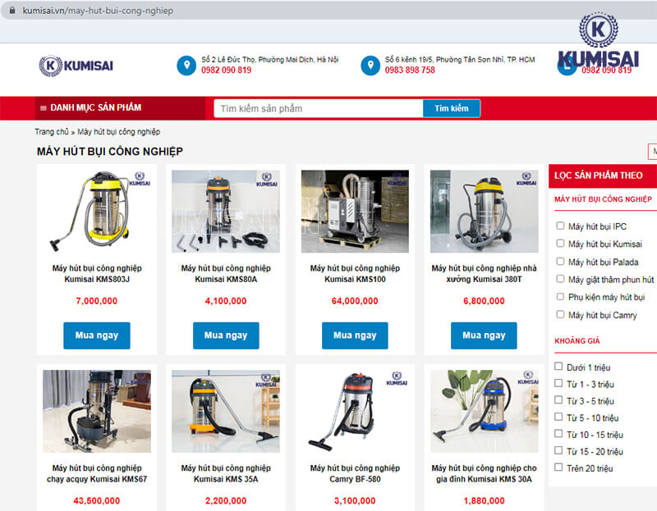Open Kumisai KMS80A product image
Viewport: 657px width, 511px height.
click(226, 212)
